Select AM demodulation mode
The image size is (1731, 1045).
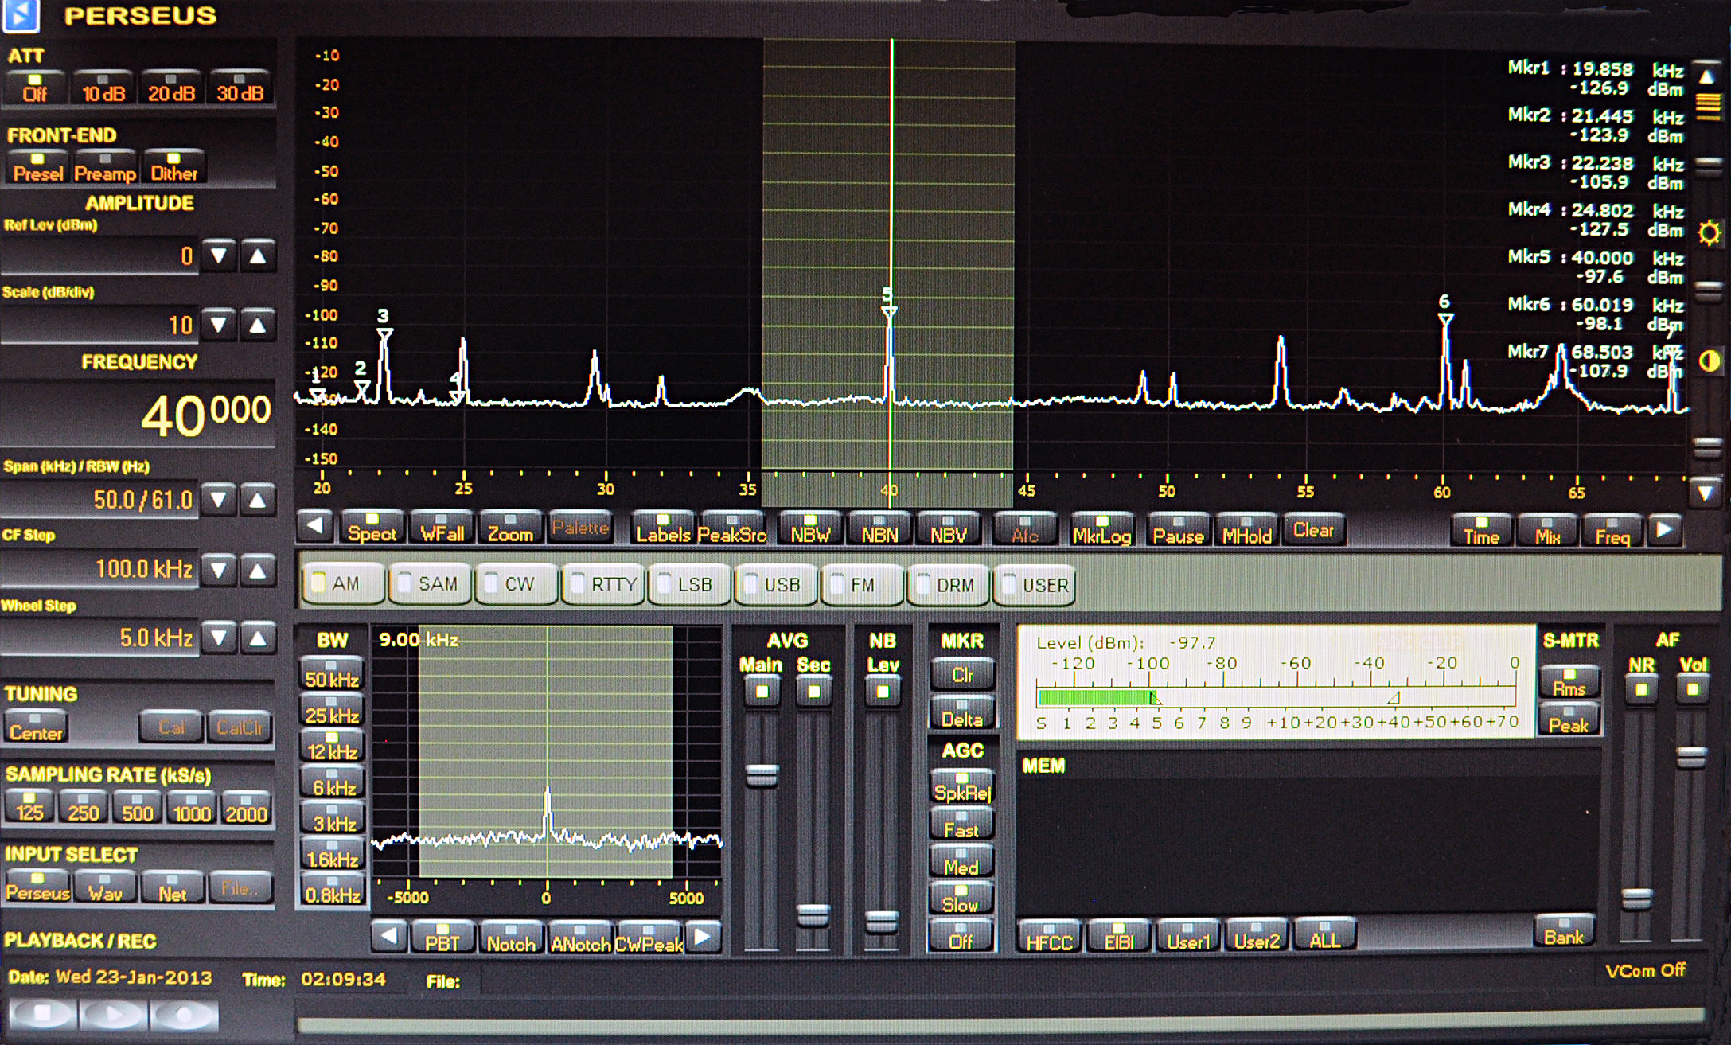pos(344,584)
